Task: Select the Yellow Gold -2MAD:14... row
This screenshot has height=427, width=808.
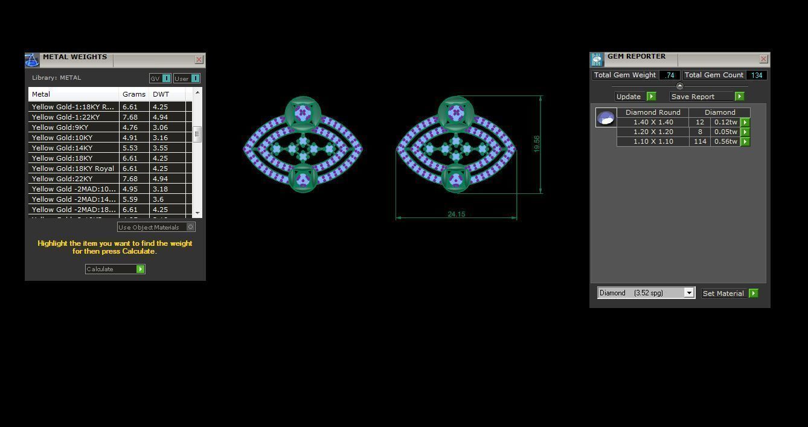Action: [x=110, y=199]
